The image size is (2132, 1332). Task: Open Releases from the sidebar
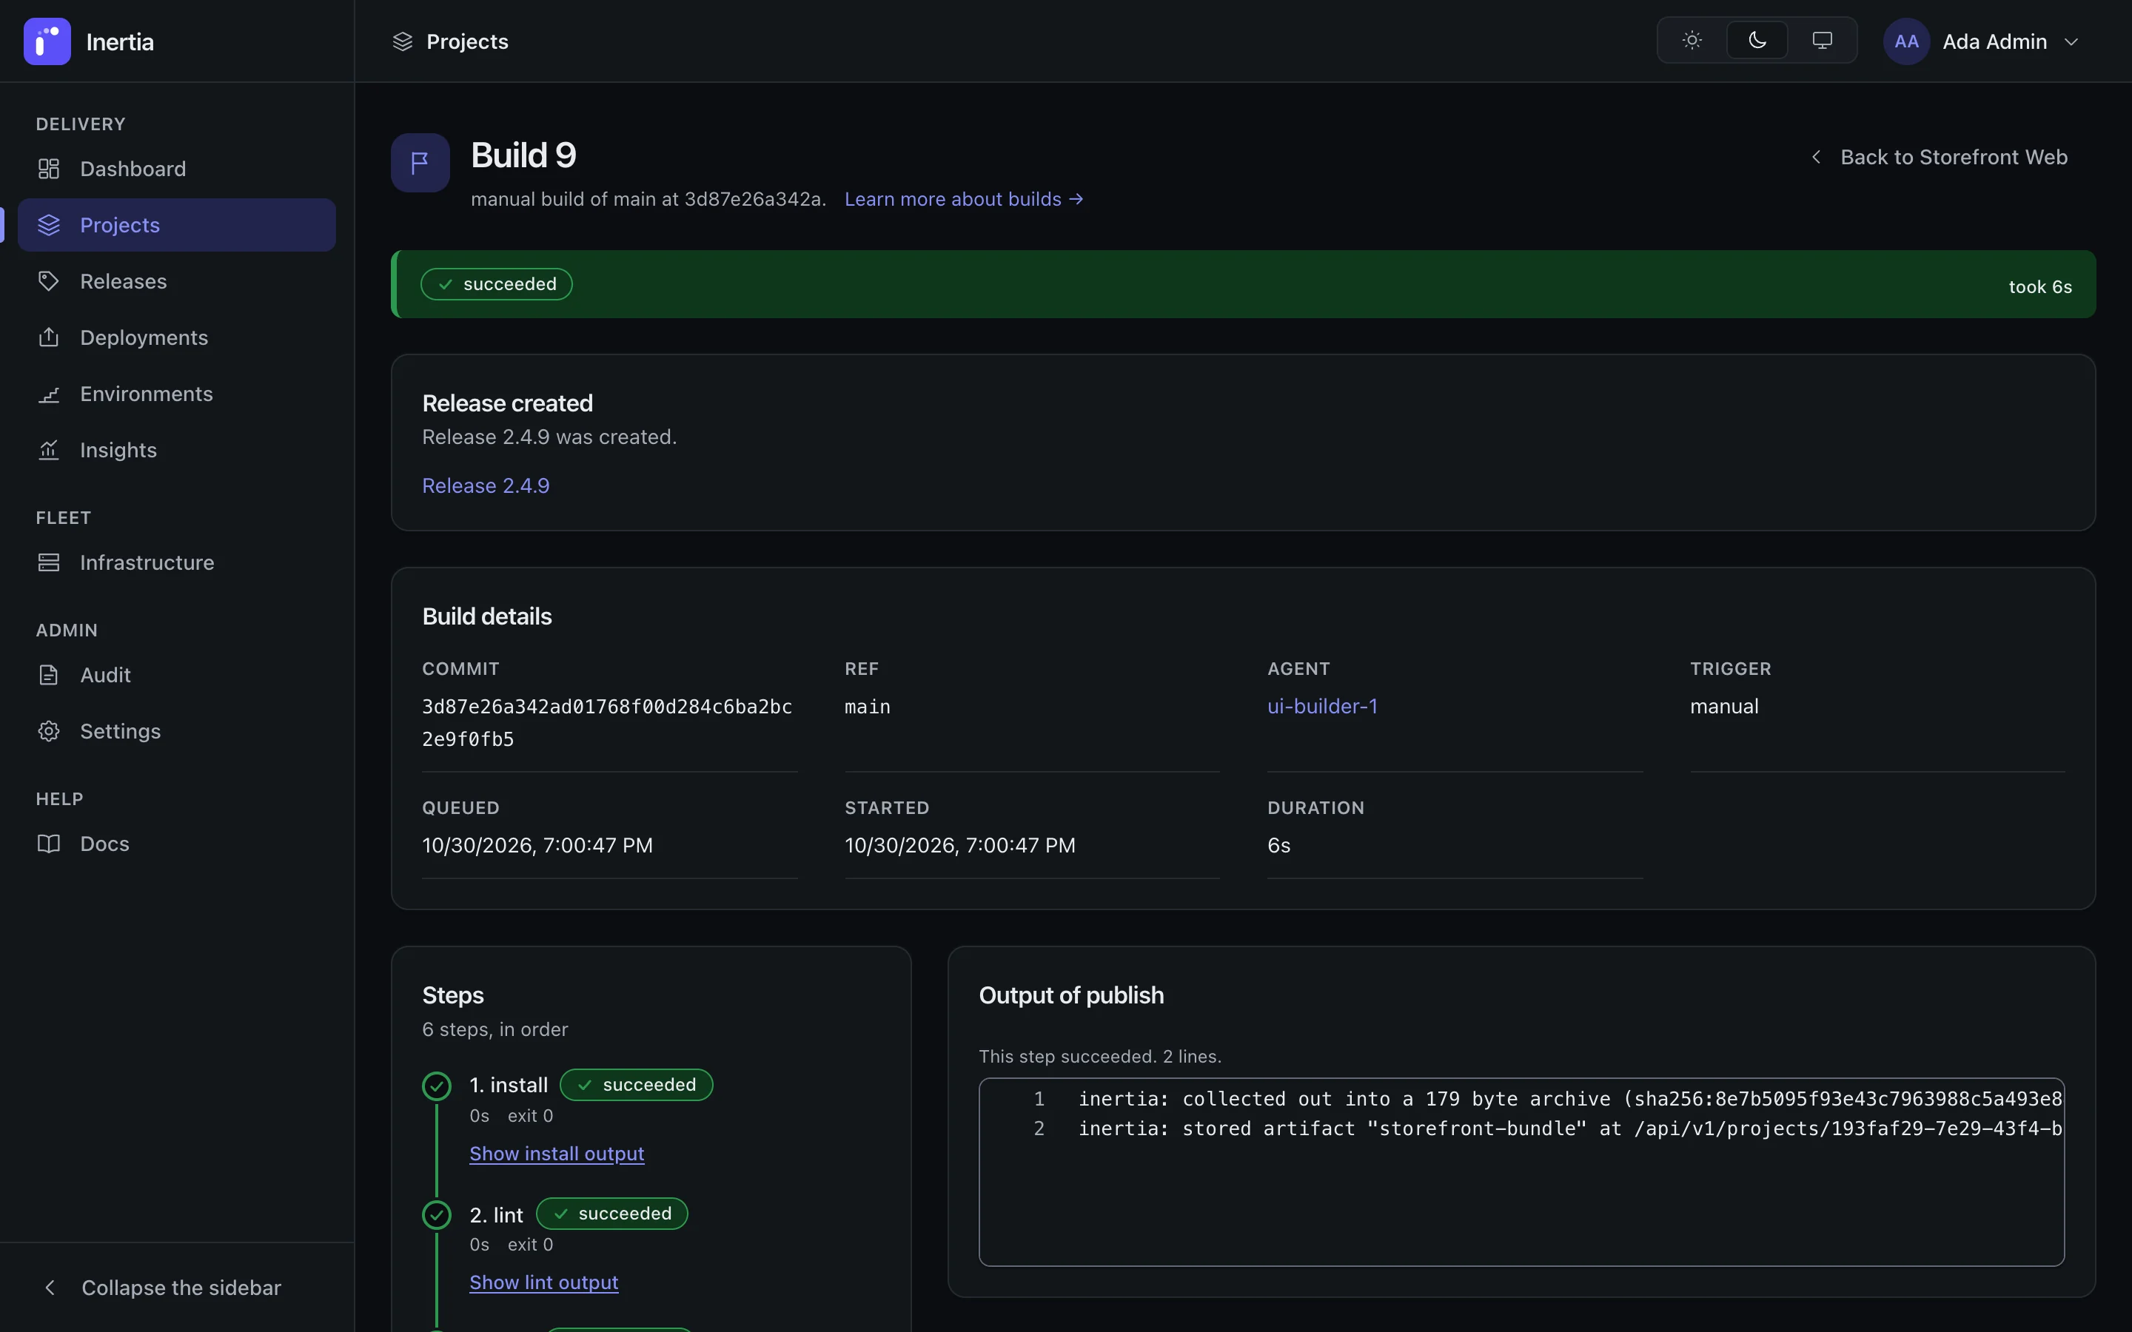coord(176,281)
